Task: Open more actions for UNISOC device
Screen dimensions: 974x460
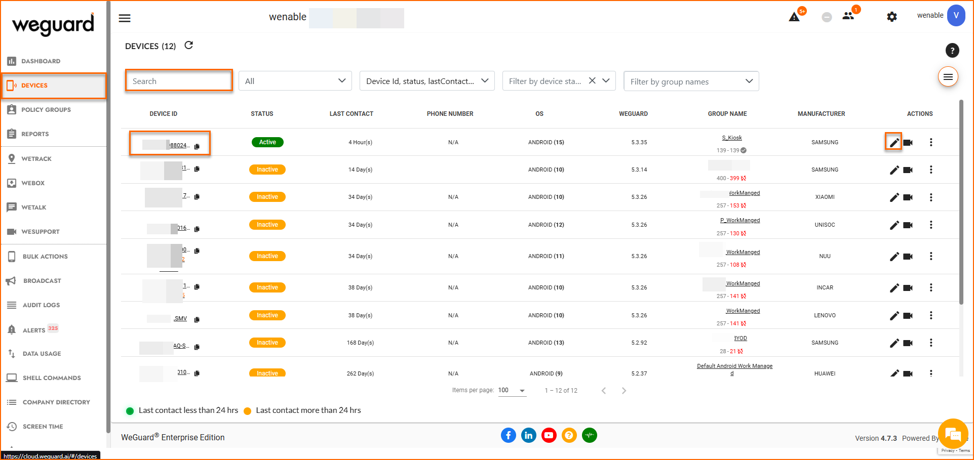Action: [x=931, y=225]
